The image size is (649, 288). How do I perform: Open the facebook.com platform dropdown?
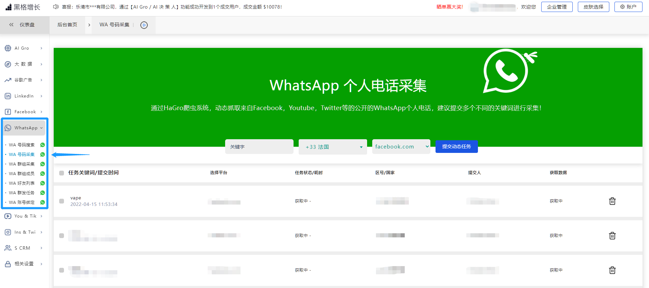click(401, 147)
